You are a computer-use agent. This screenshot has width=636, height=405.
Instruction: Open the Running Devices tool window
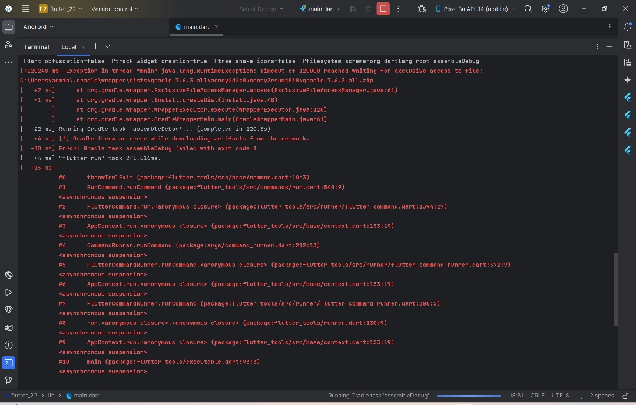pyautogui.click(x=628, y=62)
